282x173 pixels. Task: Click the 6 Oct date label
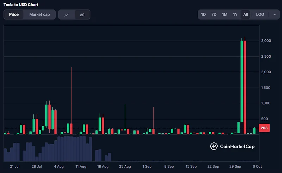click(257, 166)
